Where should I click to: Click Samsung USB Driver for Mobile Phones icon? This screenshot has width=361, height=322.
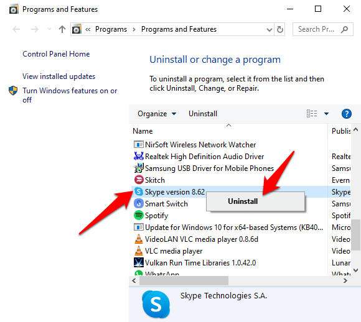pos(139,168)
